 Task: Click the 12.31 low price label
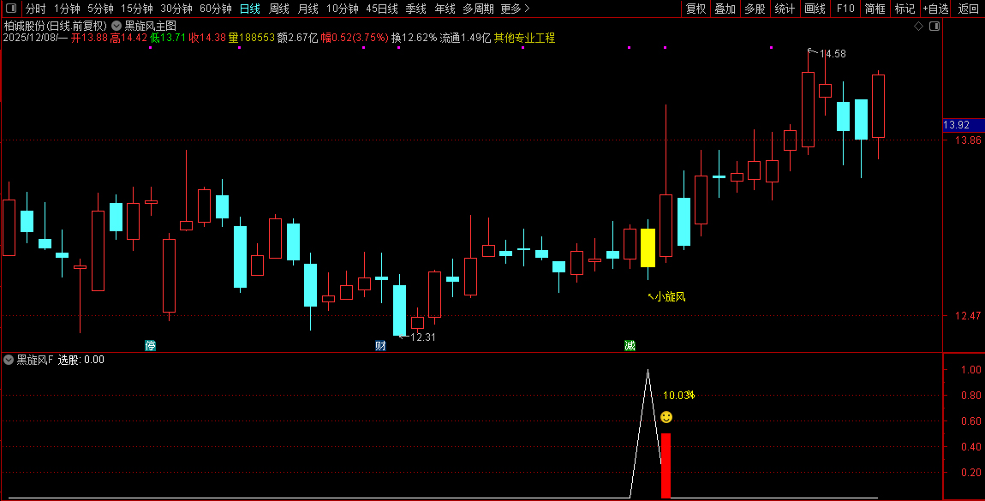pos(423,337)
